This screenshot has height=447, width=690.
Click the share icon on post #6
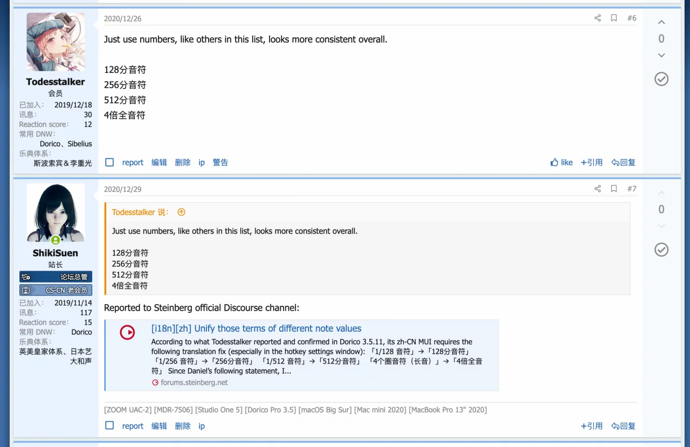(x=597, y=18)
